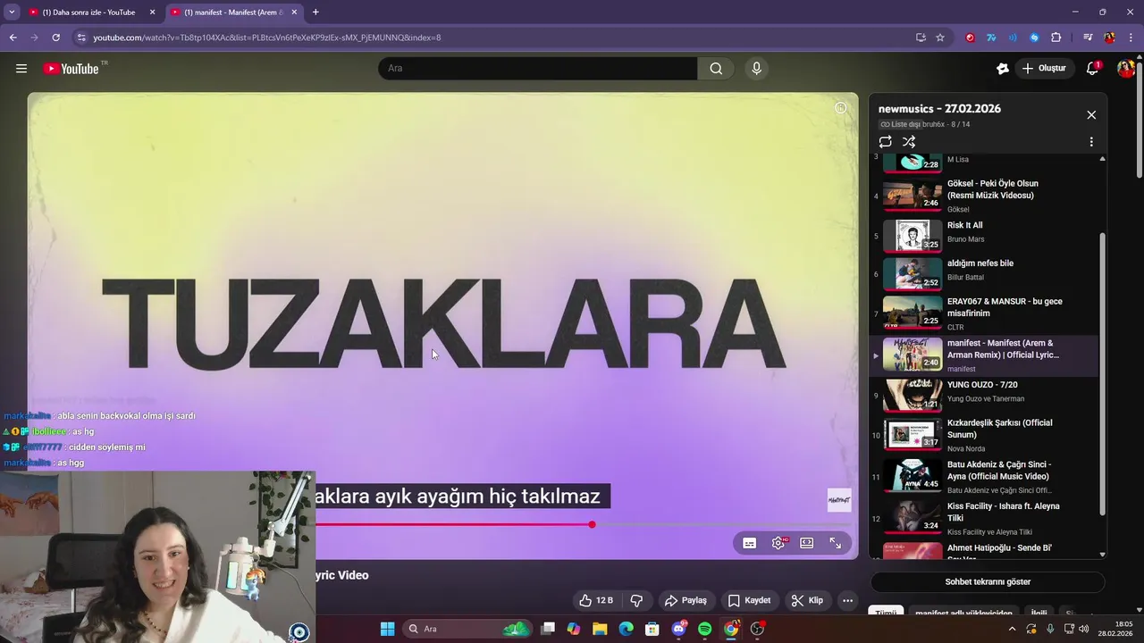The image size is (1144, 643).
Task: Open the Shazam browser extension
Action: (x=1034, y=38)
